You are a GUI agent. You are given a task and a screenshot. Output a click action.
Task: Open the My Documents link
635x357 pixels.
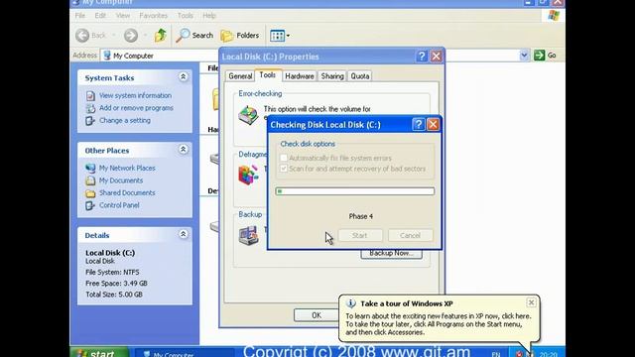[121, 180]
